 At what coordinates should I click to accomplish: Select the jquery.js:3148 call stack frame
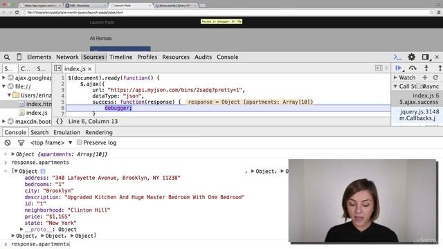tap(417, 115)
